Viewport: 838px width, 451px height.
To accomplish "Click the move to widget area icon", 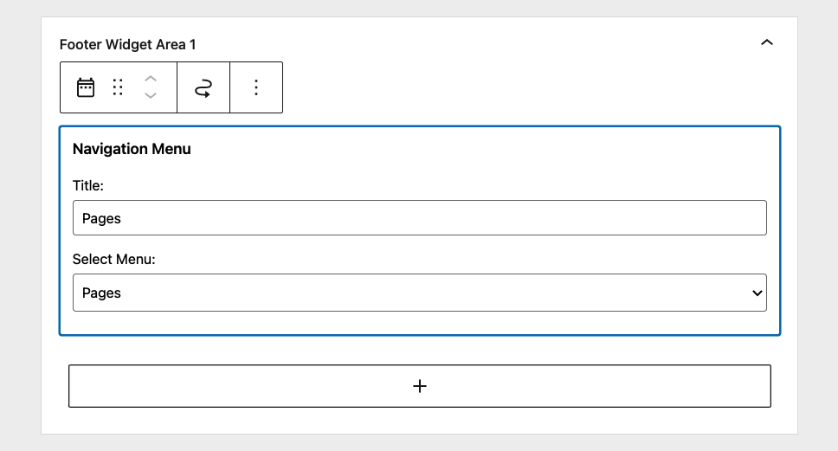I will click(x=203, y=87).
